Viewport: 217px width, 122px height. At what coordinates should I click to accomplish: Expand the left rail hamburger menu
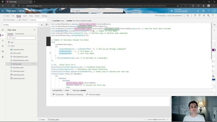point(3,30)
